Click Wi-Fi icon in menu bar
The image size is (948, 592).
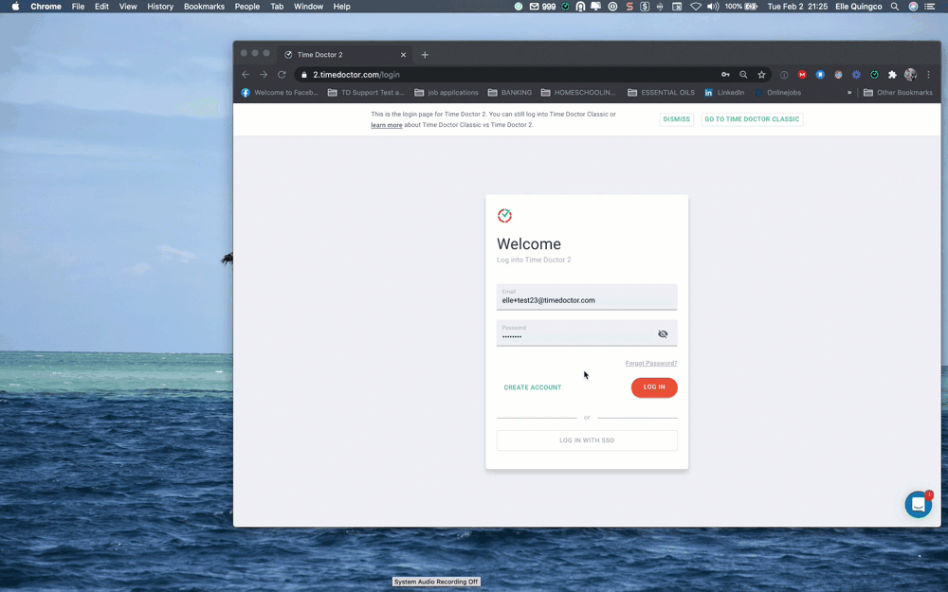(x=695, y=7)
